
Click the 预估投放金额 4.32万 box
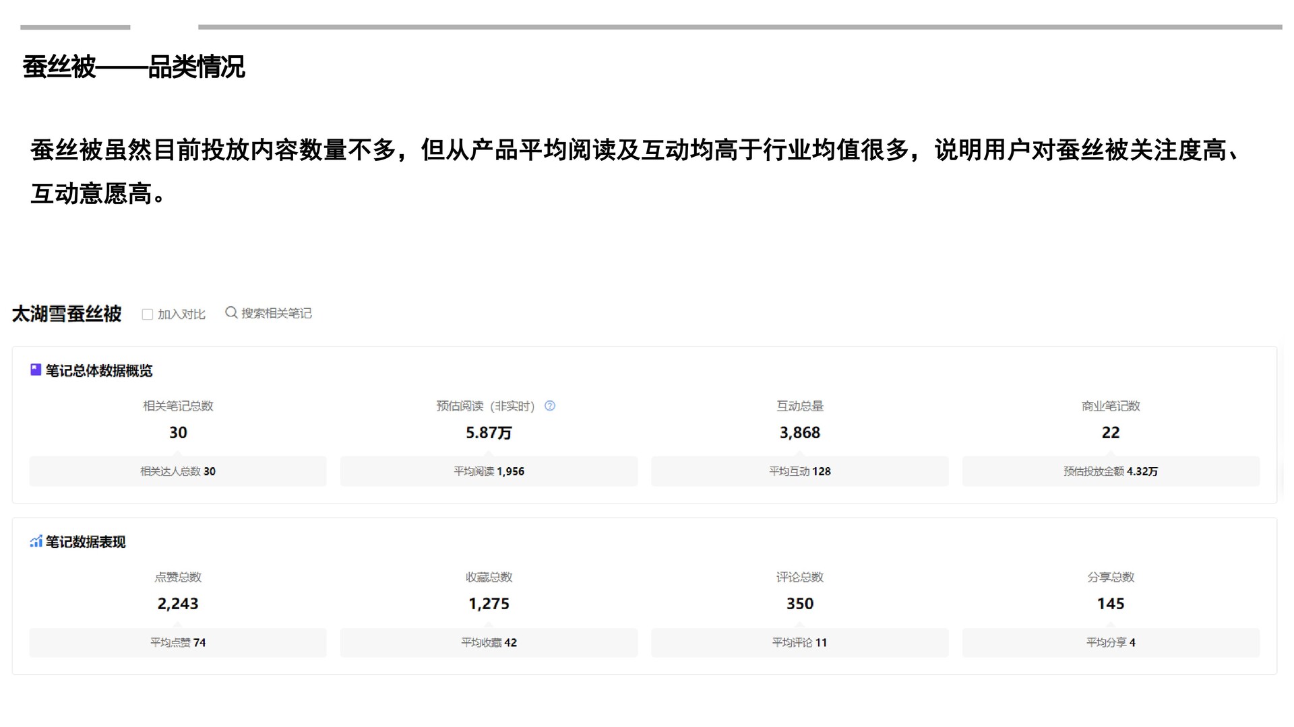pyautogui.click(x=1111, y=471)
